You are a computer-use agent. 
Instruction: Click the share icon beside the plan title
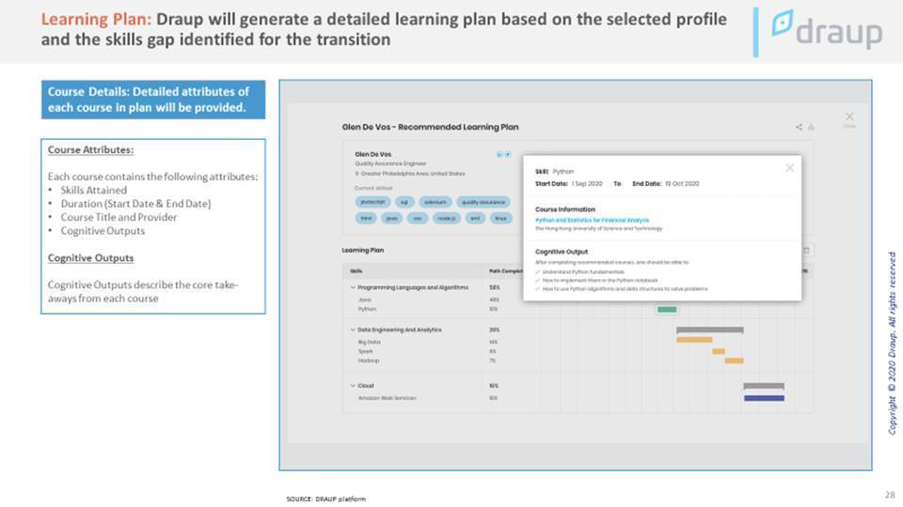[x=799, y=127]
